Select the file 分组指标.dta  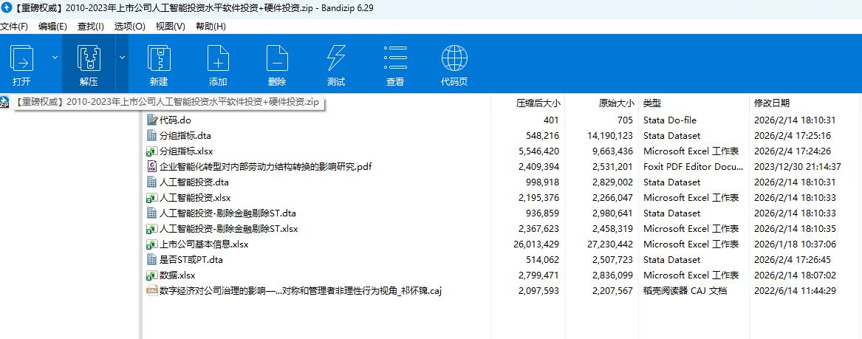click(x=185, y=135)
